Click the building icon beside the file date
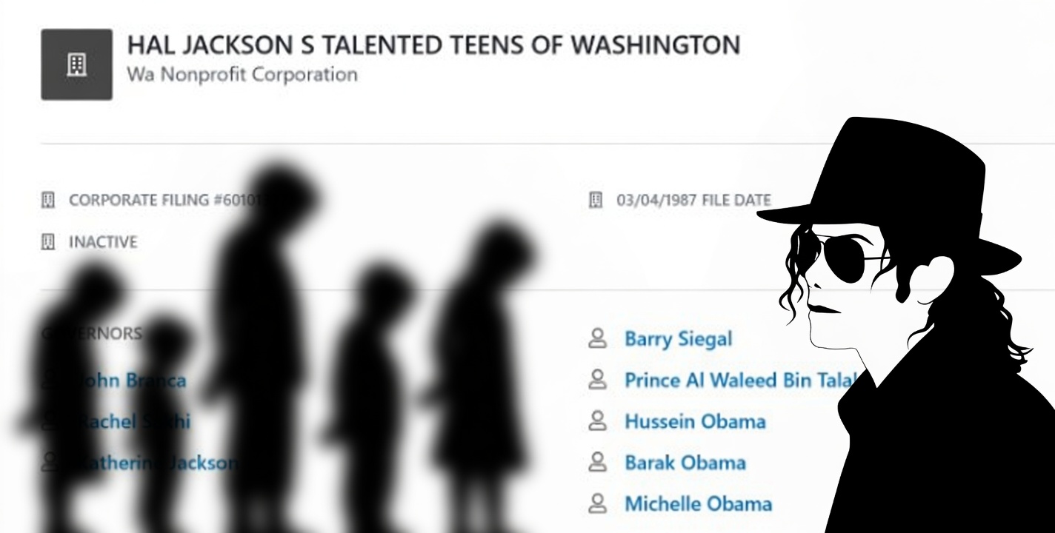The image size is (1055, 533). tap(596, 200)
